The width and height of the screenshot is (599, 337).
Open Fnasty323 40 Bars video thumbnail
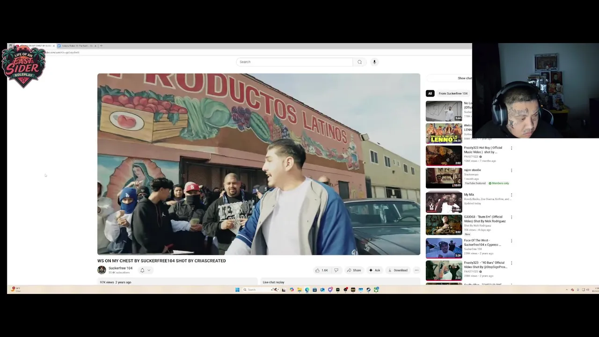(444, 271)
